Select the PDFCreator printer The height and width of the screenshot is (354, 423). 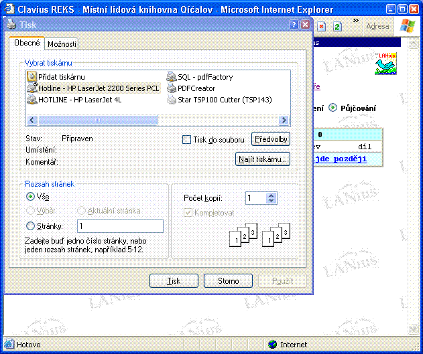[191, 88]
